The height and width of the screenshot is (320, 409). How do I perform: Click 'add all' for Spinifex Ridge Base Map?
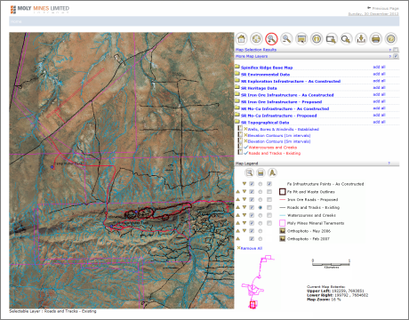click(379, 67)
